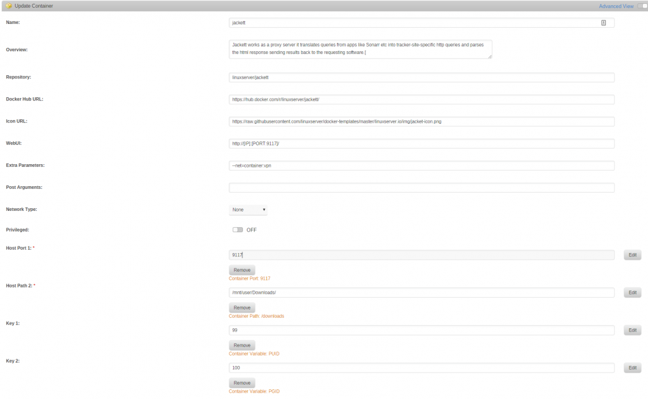Click the Docker Hub URL field
The width and height of the screenshot is (648, 399).
(422, 99)
